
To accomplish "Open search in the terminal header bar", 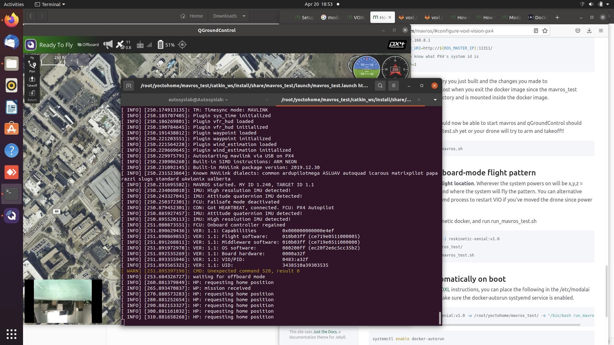I will [x=380, y=86].
